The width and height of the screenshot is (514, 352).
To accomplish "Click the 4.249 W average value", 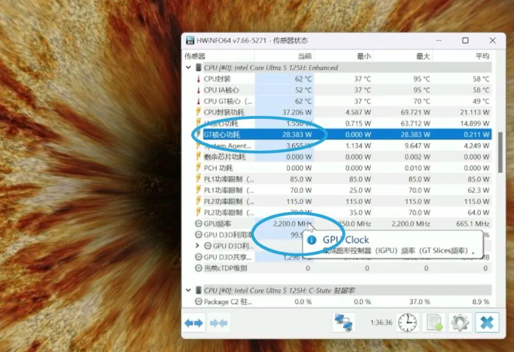I will click(x=476, y=146).
